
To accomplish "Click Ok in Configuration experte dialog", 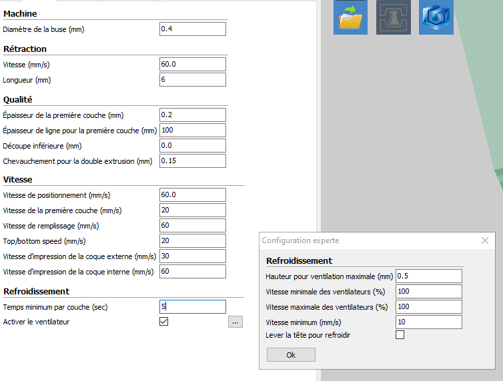I will pyautogui.click(x=291, y=355).
